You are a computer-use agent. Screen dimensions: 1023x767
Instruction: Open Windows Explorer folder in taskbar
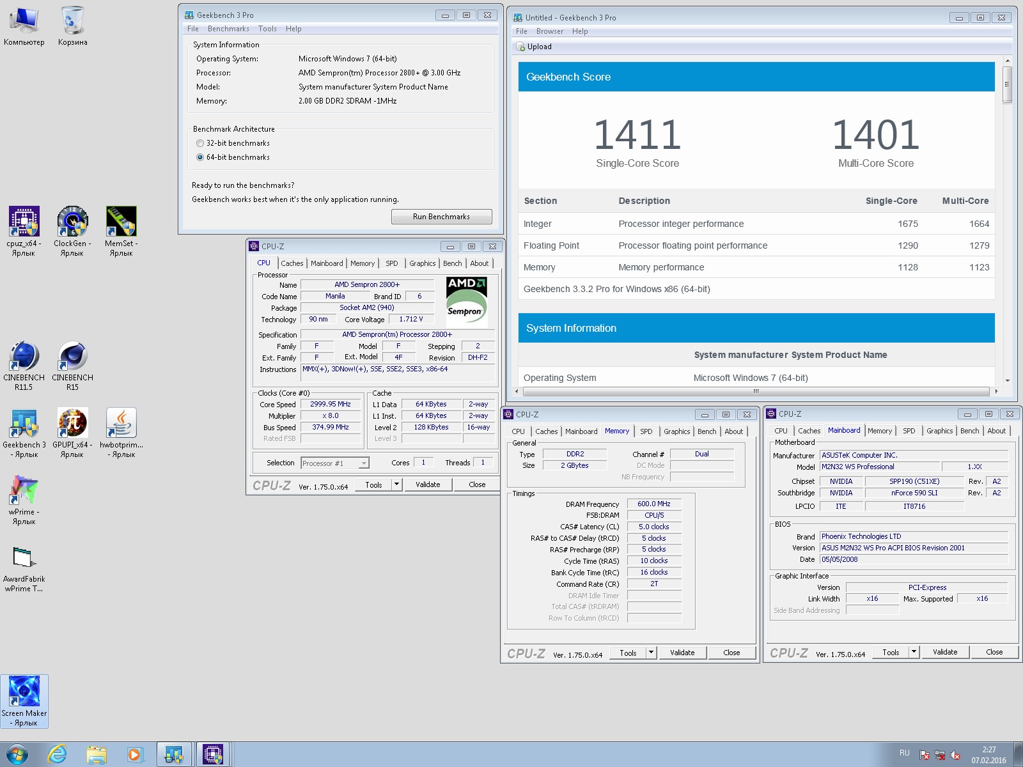pos(97,755)
